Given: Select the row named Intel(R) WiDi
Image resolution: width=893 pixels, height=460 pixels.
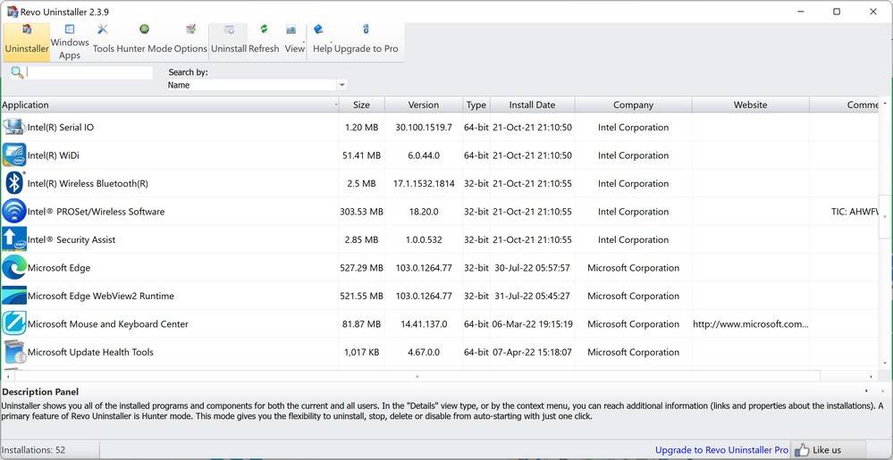Looking at the screenshot, I should pos(440,155).
